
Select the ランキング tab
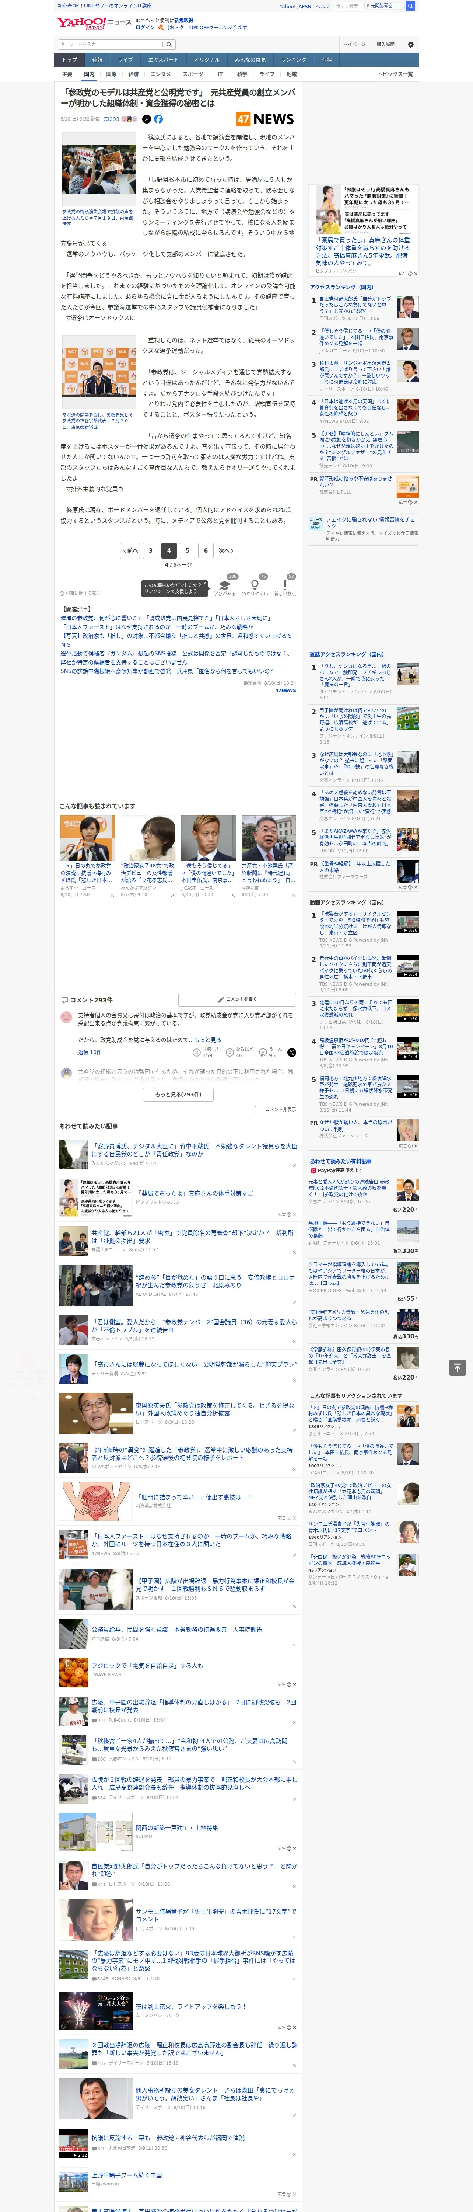[x=294, y=60]
